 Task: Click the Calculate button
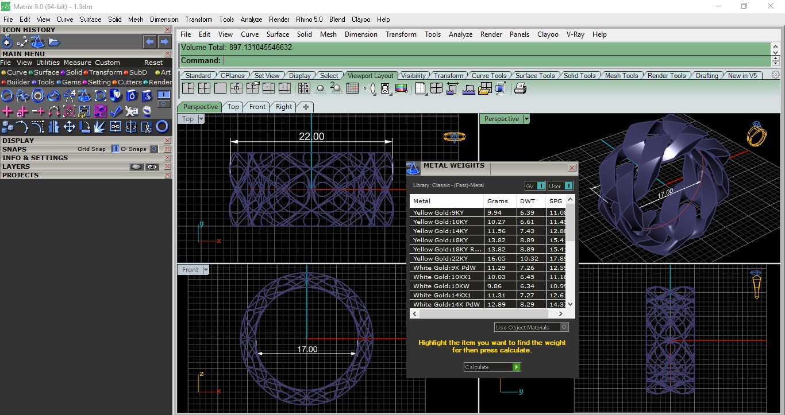(x=492, y=367)
